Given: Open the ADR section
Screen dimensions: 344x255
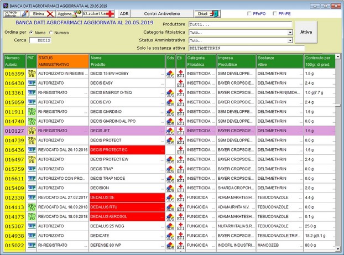Looking at the screenshot, I should point(124,14).
